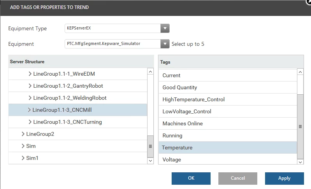The height and width of the screenshot is (189, 311).
Task: Click Server Structure scrollbar up arrow
Action: (x=150, y=71)
